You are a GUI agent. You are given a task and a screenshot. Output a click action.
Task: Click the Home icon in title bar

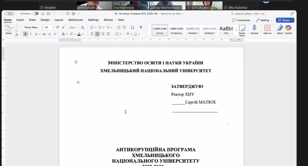point(43,14)
